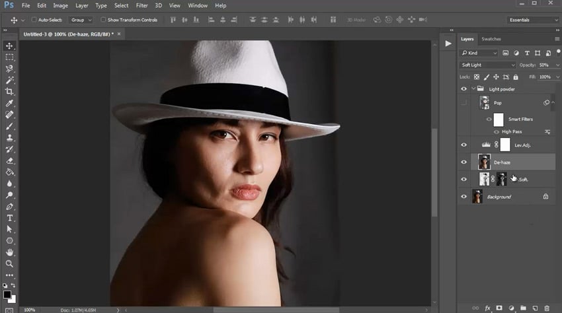Open the Filter menu
The height and width of the screenshot is (313, 562).
141,5
